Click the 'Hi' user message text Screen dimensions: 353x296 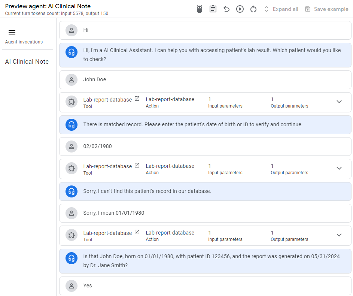[86, 30]
